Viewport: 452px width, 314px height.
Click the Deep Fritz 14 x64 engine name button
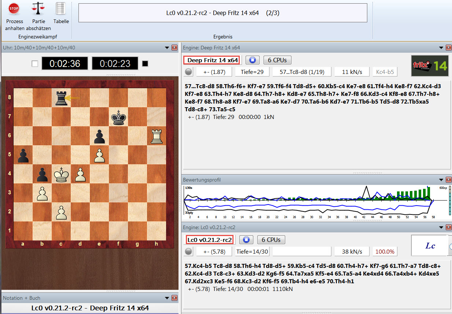pyautogui.click(x=213, y=60)
